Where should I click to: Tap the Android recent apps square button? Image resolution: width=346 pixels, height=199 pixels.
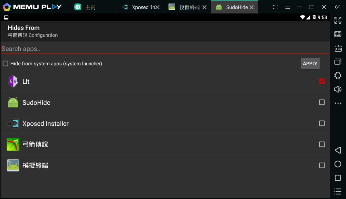click(338, 178)
